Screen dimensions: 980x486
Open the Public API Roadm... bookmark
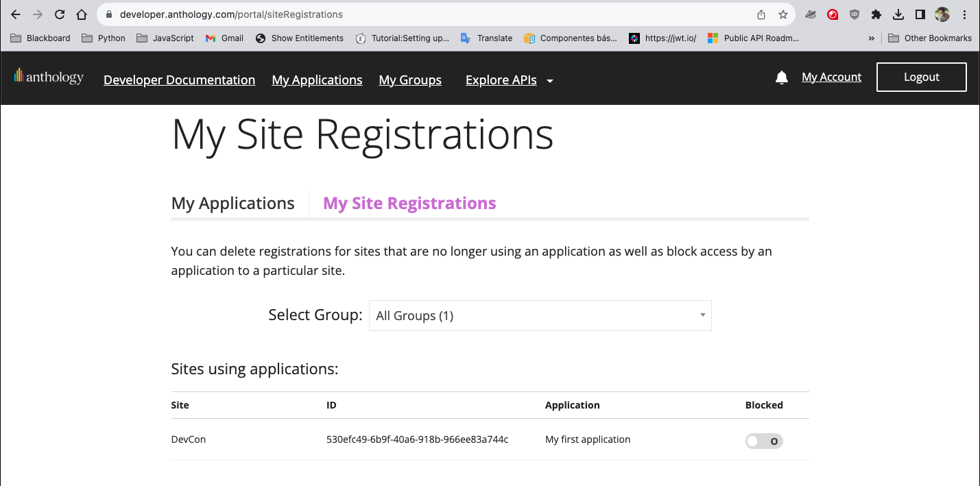click(753, 38)
